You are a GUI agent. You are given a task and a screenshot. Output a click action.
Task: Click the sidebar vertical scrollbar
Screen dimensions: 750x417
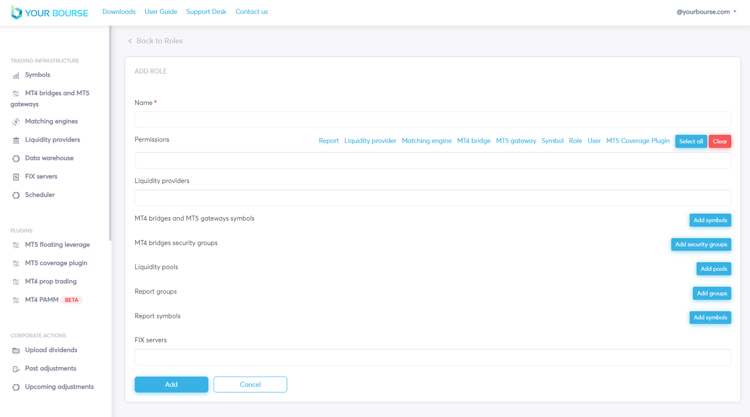110,134
